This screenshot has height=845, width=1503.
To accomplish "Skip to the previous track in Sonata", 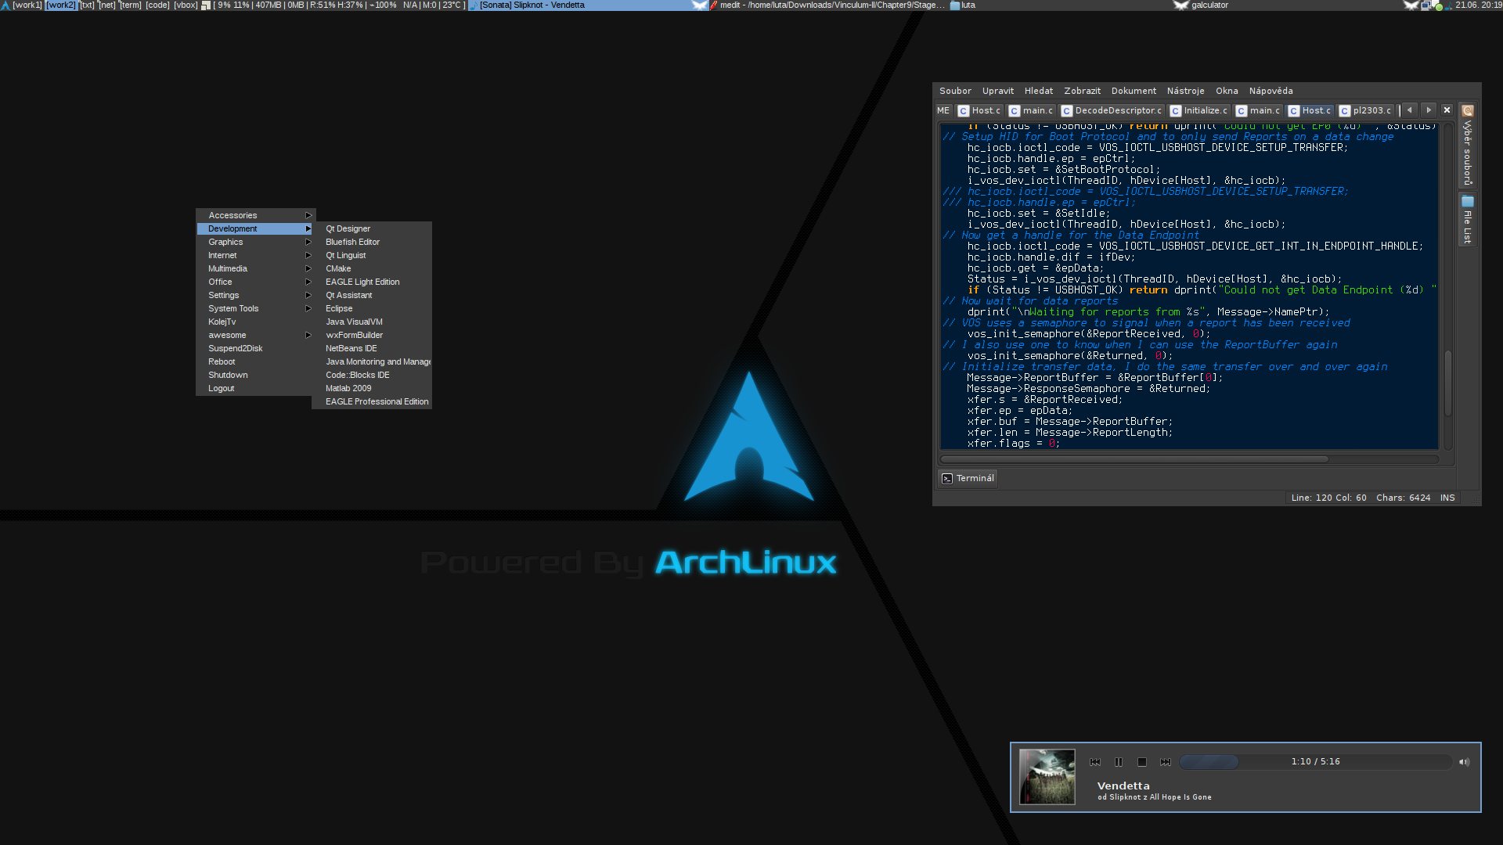I will [1095, 761].
